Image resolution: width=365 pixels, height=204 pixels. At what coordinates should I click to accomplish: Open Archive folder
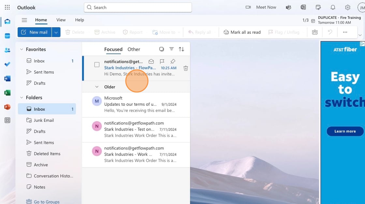tap(47, 165)
